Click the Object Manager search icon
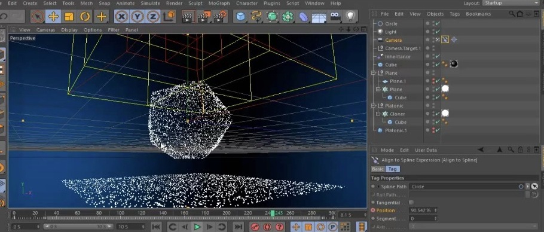The height and width of the screenshot is (232, 544). point(512,14)
